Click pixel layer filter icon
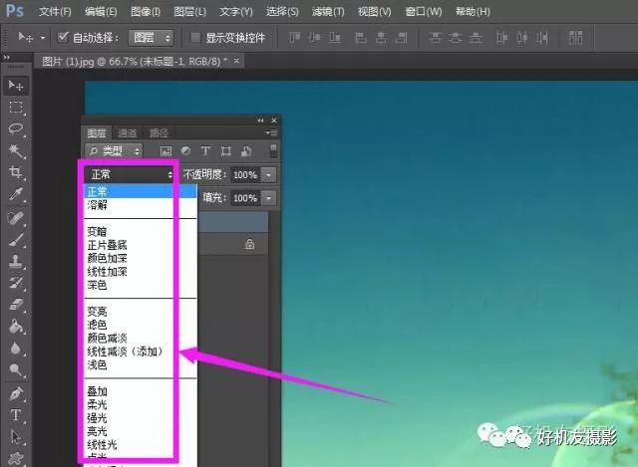Image resolution: width=638 pixels, height=467 pixels. point(166,151)
